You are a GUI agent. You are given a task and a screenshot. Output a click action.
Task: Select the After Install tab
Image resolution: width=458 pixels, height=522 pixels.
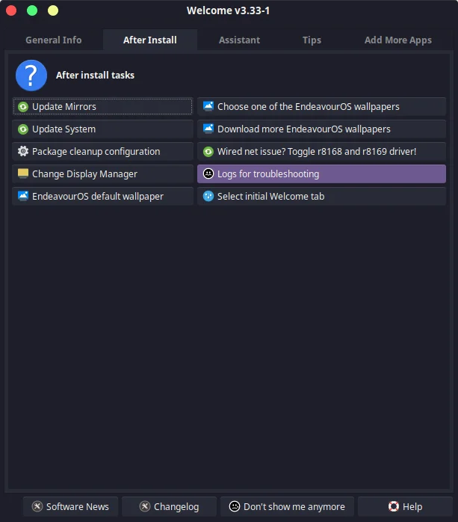150,40
